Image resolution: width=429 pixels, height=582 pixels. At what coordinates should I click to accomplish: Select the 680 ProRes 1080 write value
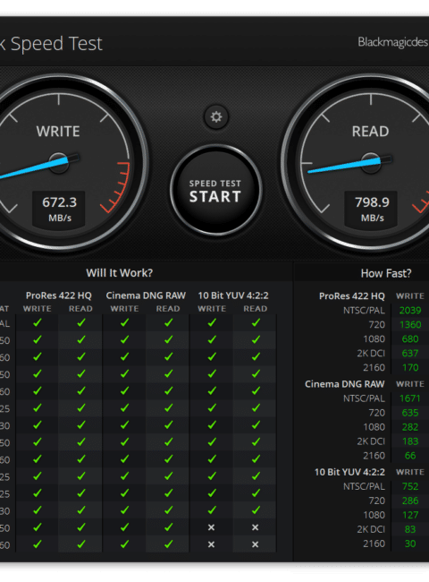tap(410, 338)
